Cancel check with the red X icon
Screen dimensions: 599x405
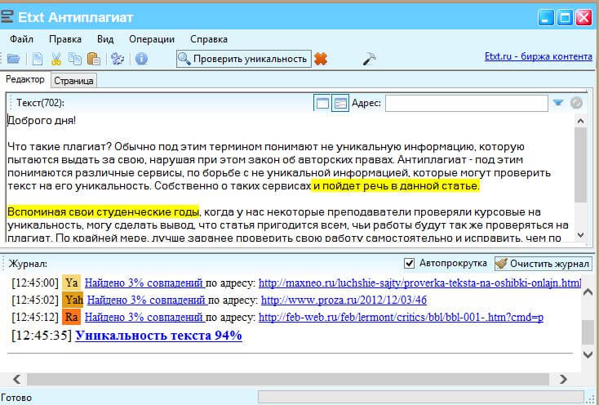click(321, 59)
